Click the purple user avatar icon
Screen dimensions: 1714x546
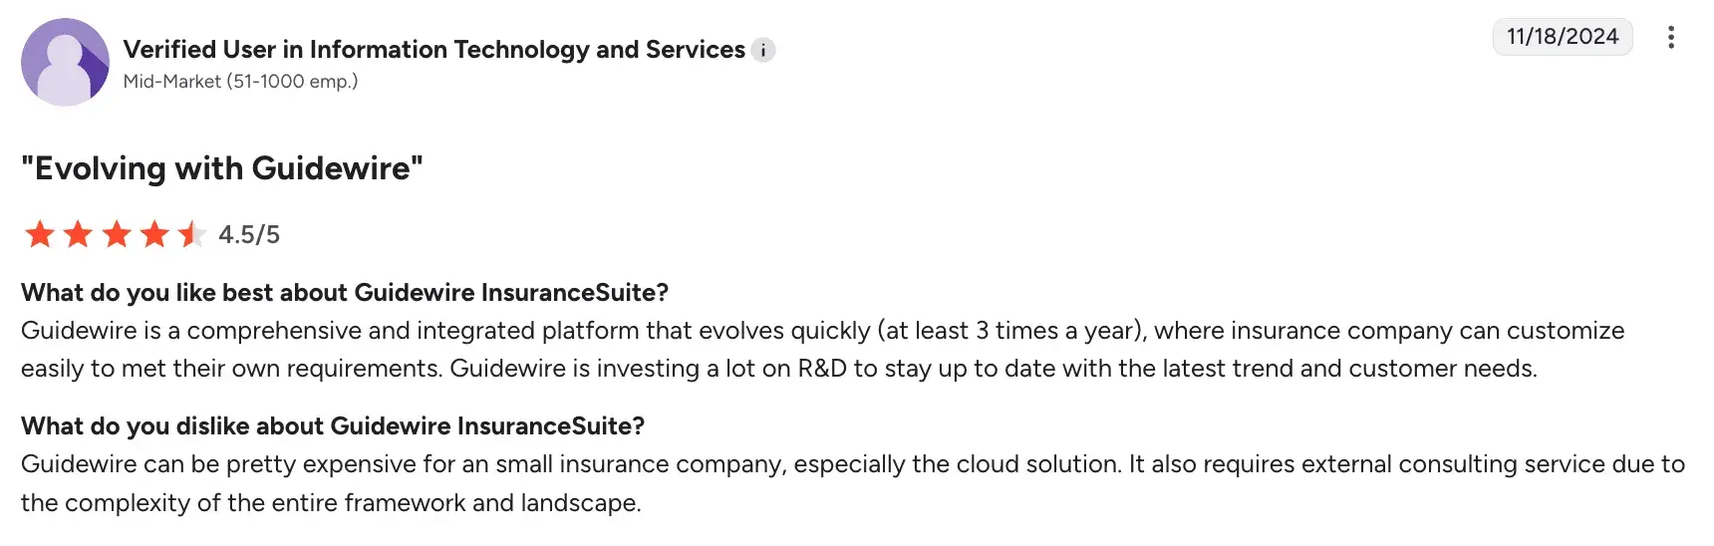(x=65, y=62)
